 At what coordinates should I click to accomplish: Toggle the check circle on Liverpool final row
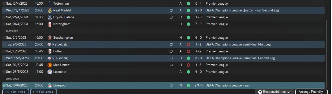click(4, 85)
